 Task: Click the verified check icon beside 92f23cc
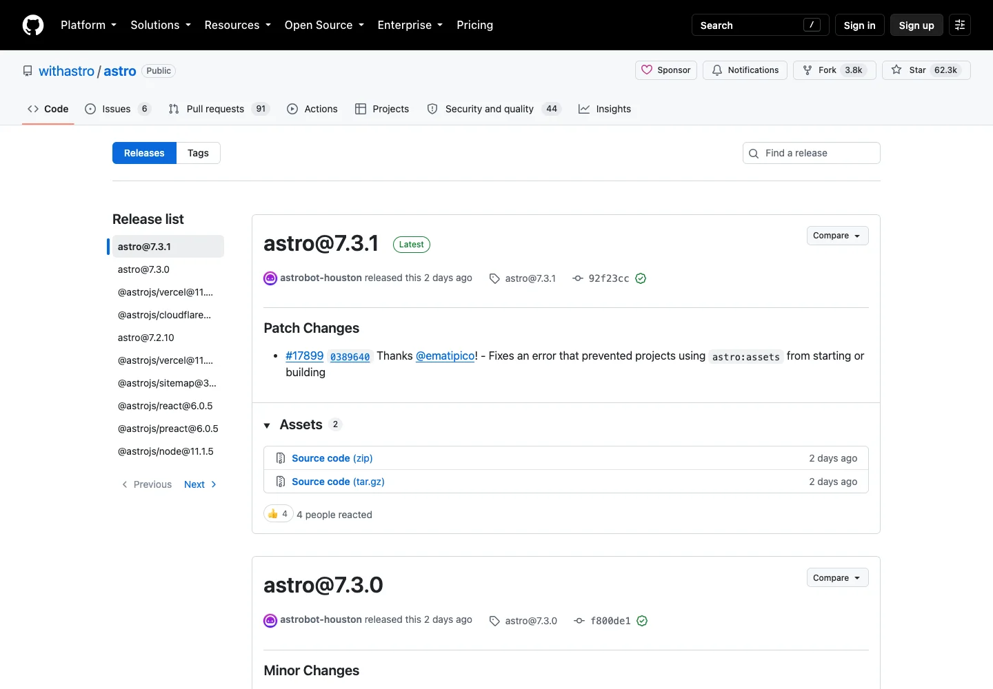click(641, 278)
